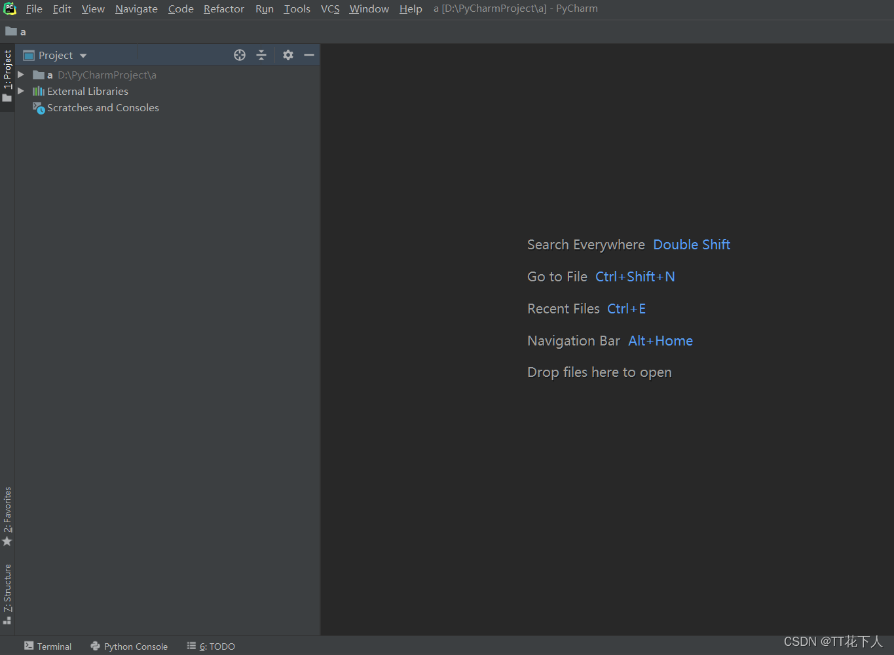The width and height of the screenshot is (894, 655).
Task: Click the Collapse All icon in Project panel
Action: 261,55
